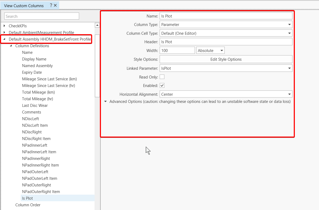
Task: Expand Default AmbientMeasurement Profile node
Action: pos(5,32)
